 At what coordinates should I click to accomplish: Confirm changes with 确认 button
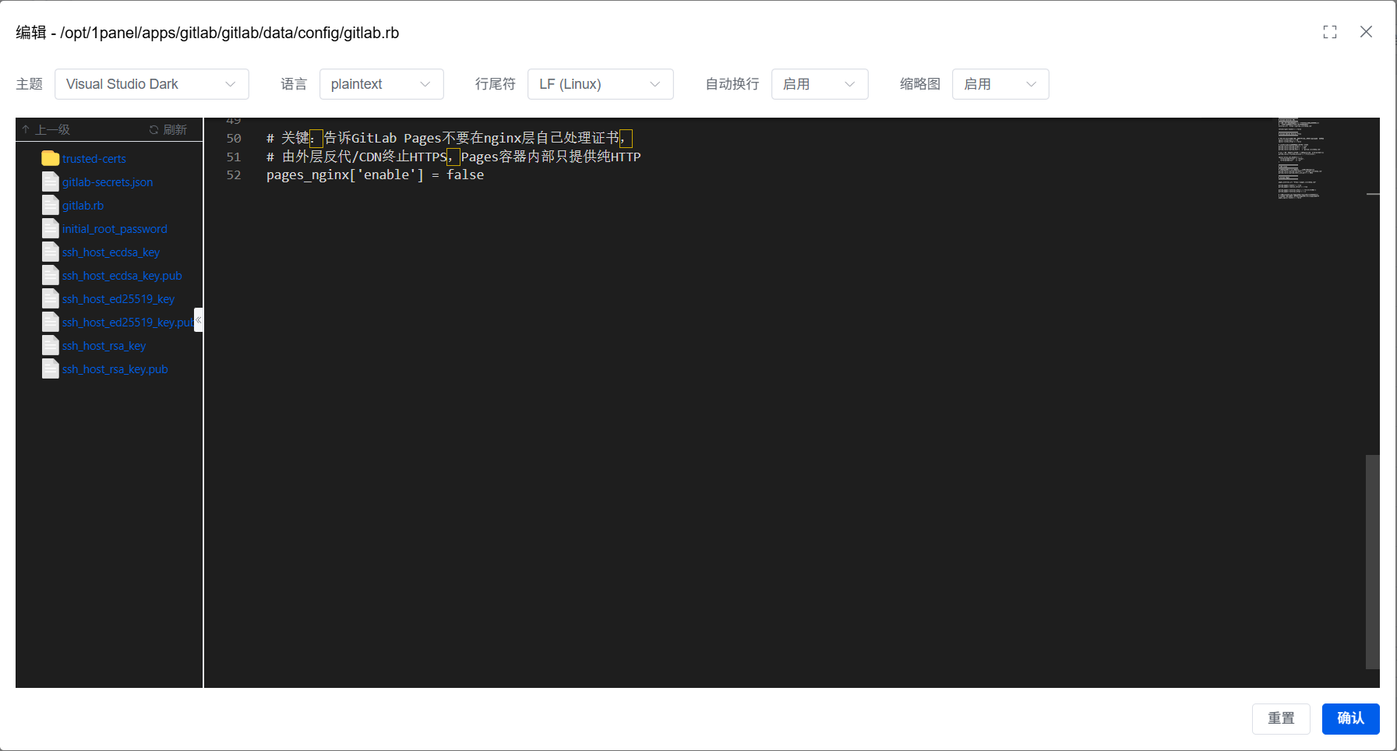tap(1350, 718)
